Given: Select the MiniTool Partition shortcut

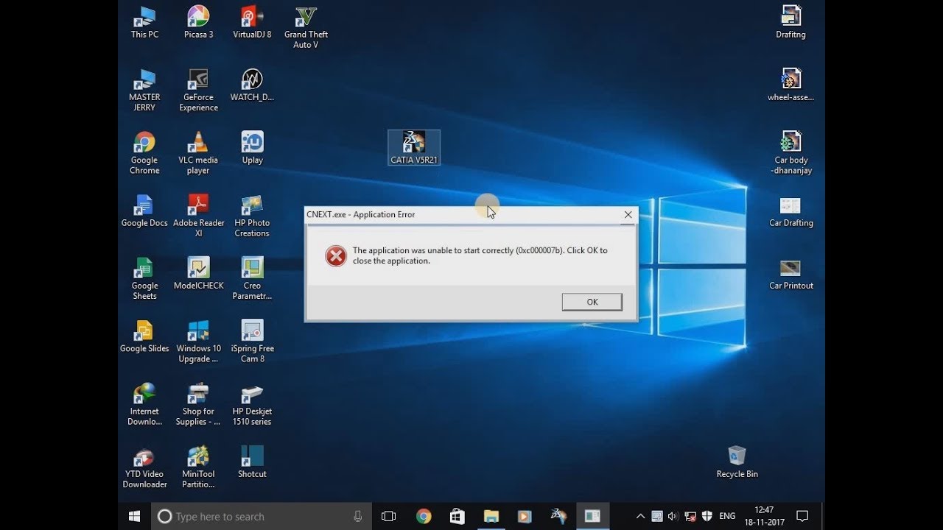Looking at the screenshot, I should click(198, 467).
